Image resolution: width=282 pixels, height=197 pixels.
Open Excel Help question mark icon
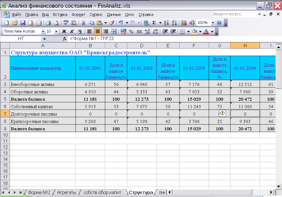pos(219,23)
